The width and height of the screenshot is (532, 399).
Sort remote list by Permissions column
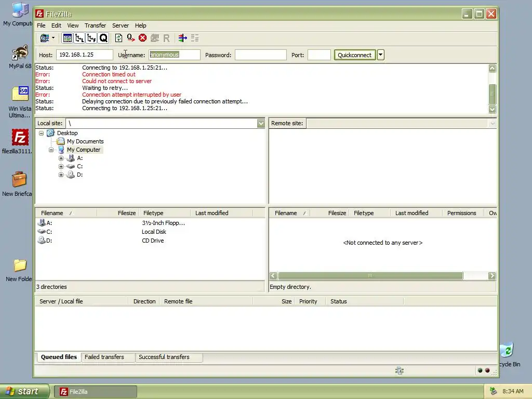[x=463, y=213]
